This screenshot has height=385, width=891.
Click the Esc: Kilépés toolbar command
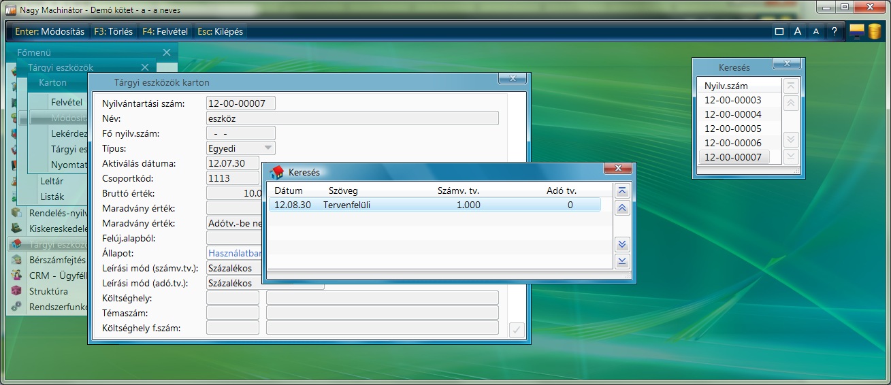tap(220, 31)
